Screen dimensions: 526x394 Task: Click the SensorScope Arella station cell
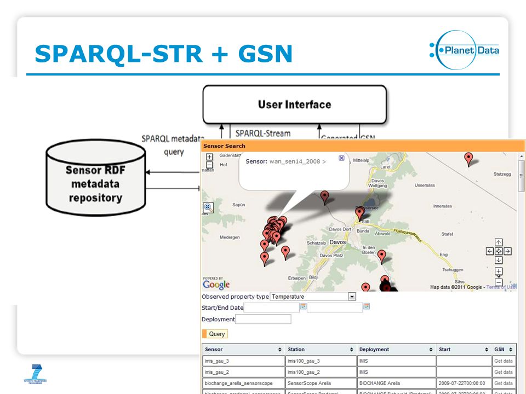point(321,383)
